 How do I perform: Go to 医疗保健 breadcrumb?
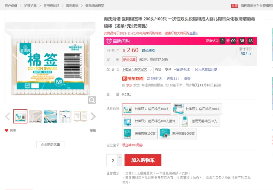(11, 6)
